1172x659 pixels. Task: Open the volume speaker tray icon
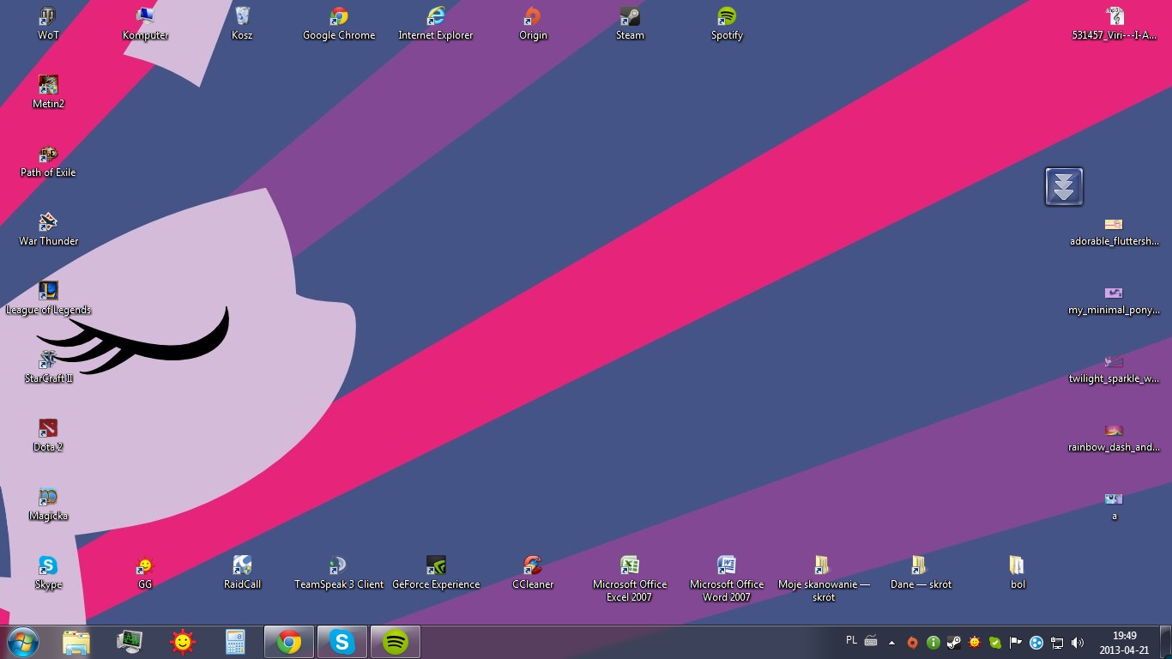click(x=1078, y=642)
